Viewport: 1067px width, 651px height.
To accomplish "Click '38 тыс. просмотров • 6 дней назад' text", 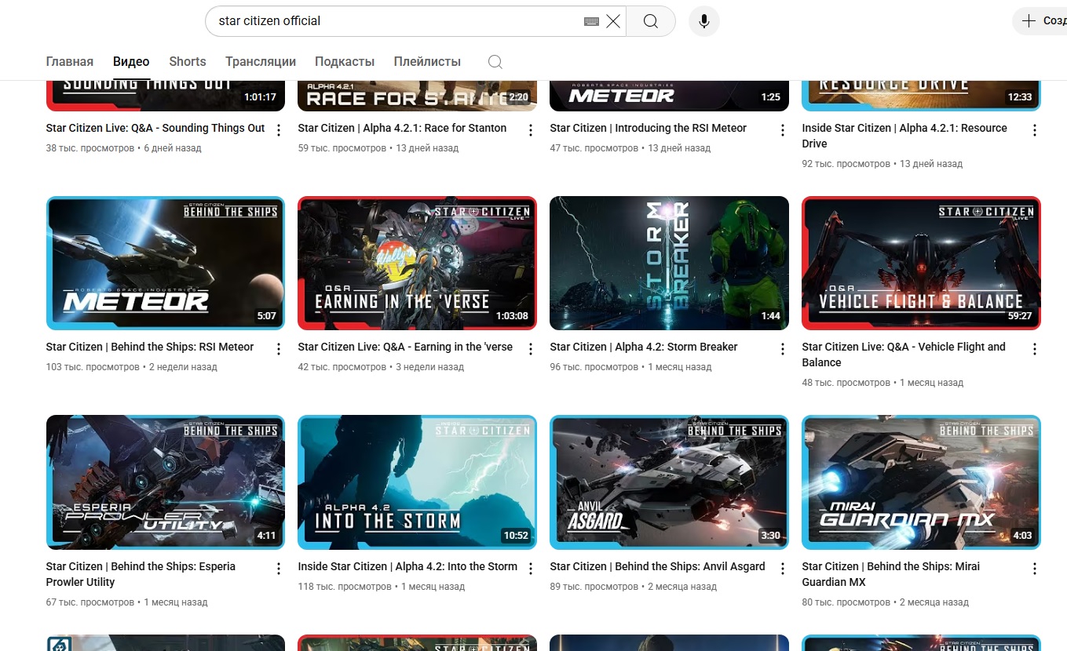I will [124, 148].
